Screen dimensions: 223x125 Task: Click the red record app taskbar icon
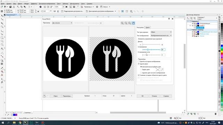(43, 123)
